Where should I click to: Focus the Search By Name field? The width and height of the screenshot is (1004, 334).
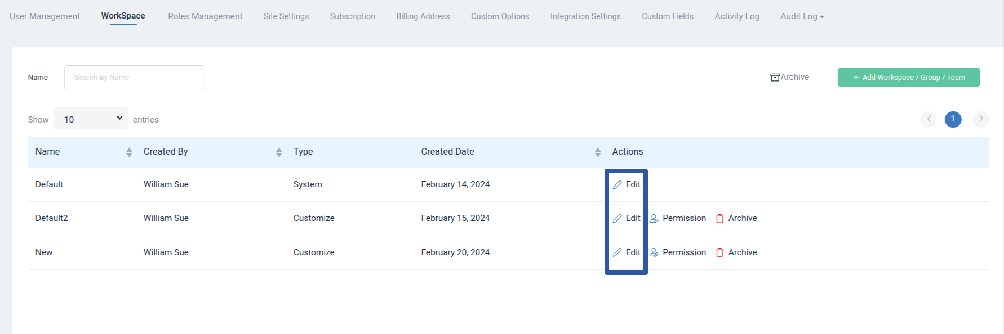pyautogui.click(x=135, y=77)
